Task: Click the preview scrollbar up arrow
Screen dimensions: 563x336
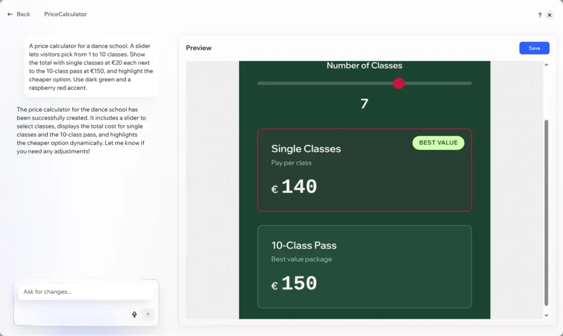Action: 546,65
